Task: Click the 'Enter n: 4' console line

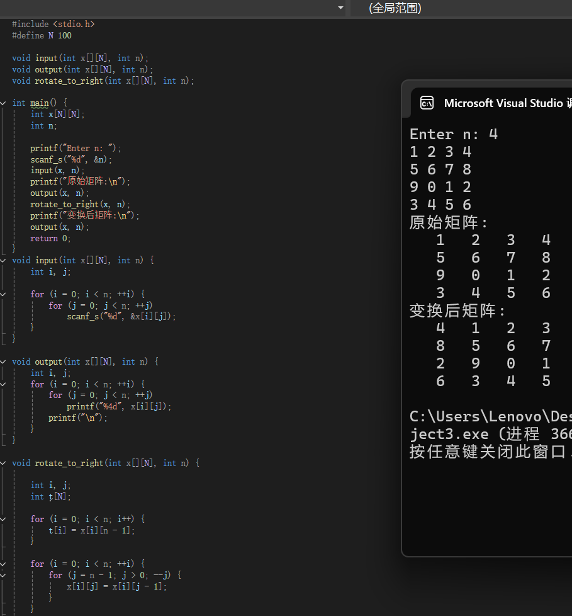Action: pos(454,134)
